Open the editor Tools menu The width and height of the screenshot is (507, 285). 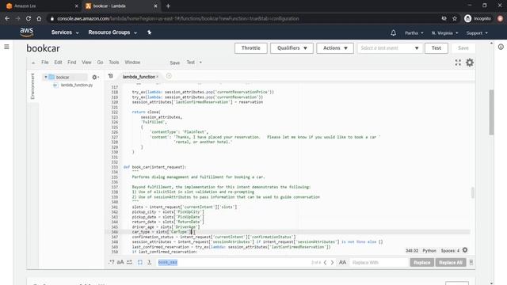[x=114, y=62]
